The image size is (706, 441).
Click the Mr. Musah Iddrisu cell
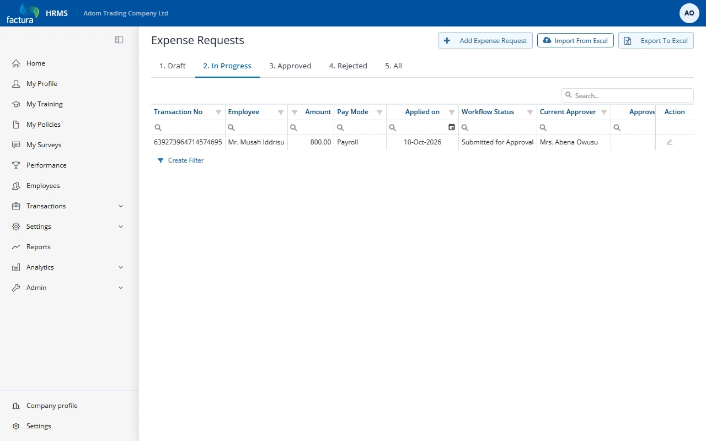coord(256,142)
